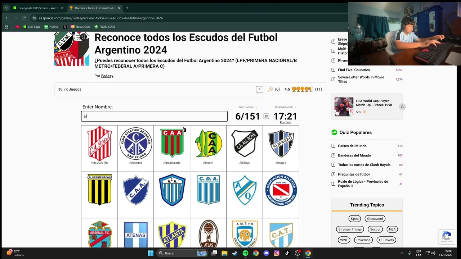Open PROMIEDOS bookmark
The width and height of the screenshot is (461, 259).
[105, 27]
